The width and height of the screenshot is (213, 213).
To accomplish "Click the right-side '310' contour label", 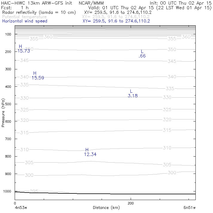I will [167, 148].
